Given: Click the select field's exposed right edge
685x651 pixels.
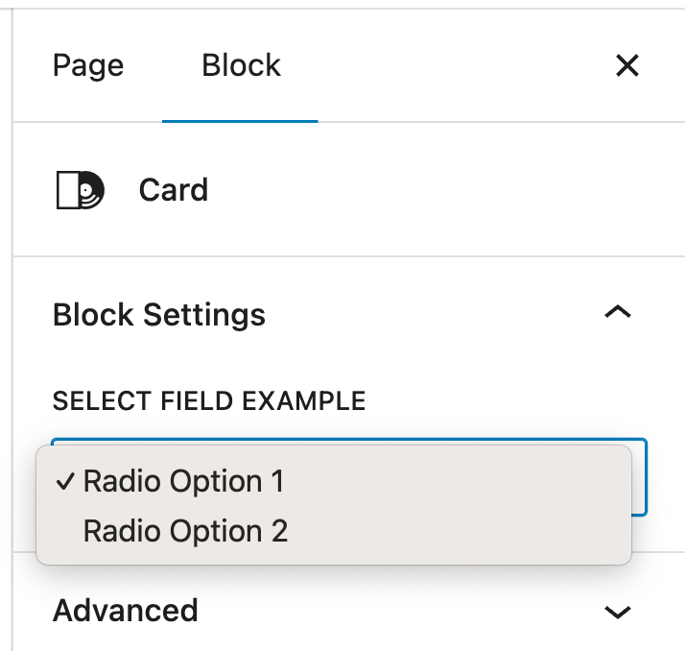Looking at the screenshot, I should (640, 478).
